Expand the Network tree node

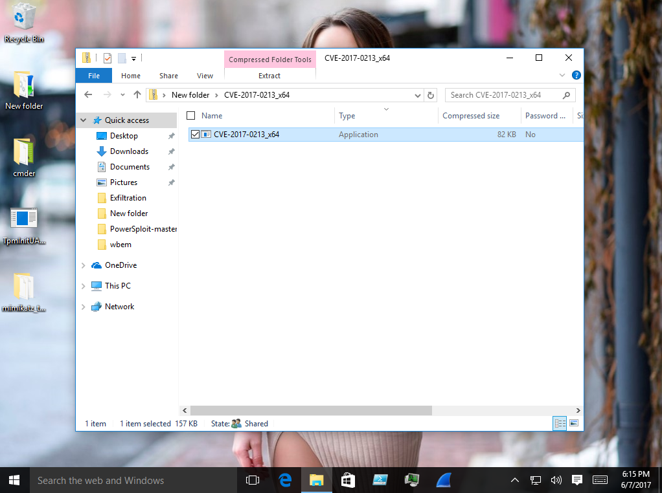pos(83,307)
